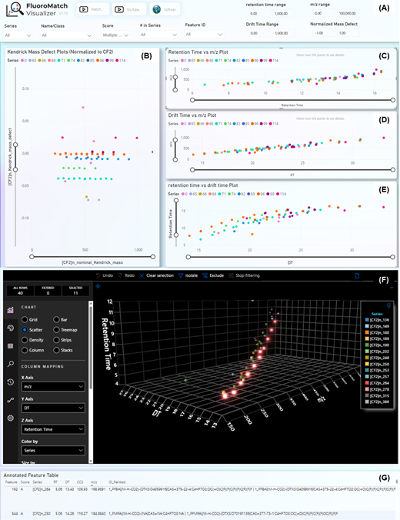Click Normalized Mass Defect minimum field
The width and height of the screenshot is (400, 520).
point(323,33)
